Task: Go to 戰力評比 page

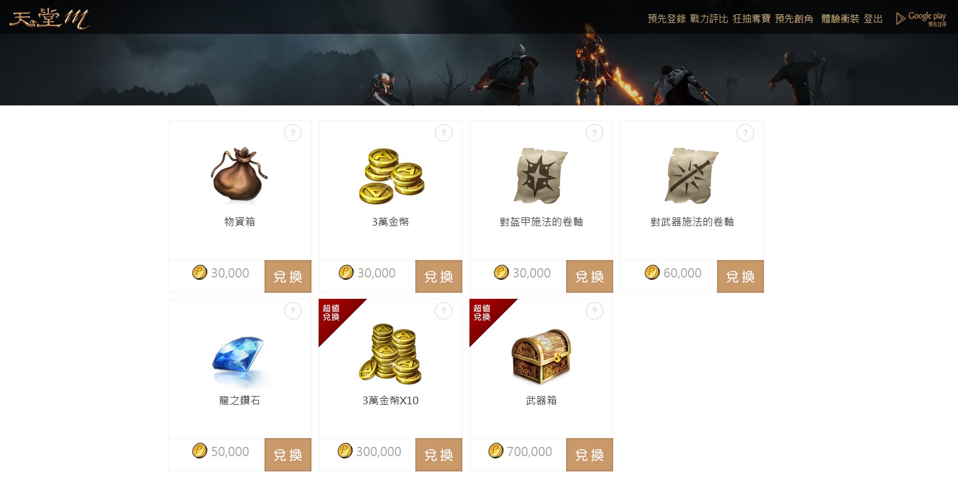Action: tap(709, 19)
